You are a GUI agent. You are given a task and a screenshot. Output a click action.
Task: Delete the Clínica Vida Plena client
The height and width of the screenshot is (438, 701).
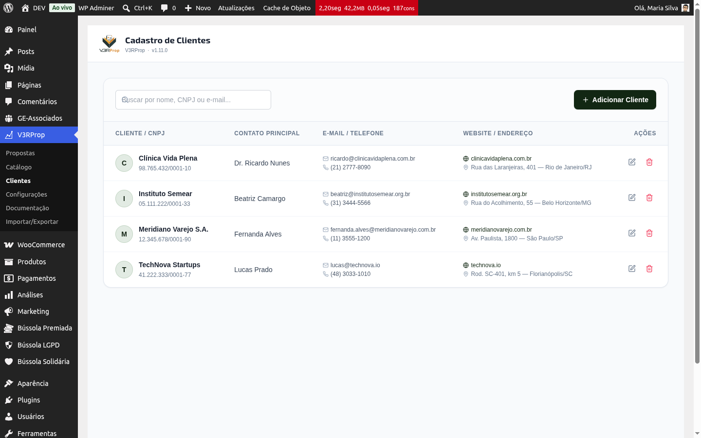pos(649,162)
